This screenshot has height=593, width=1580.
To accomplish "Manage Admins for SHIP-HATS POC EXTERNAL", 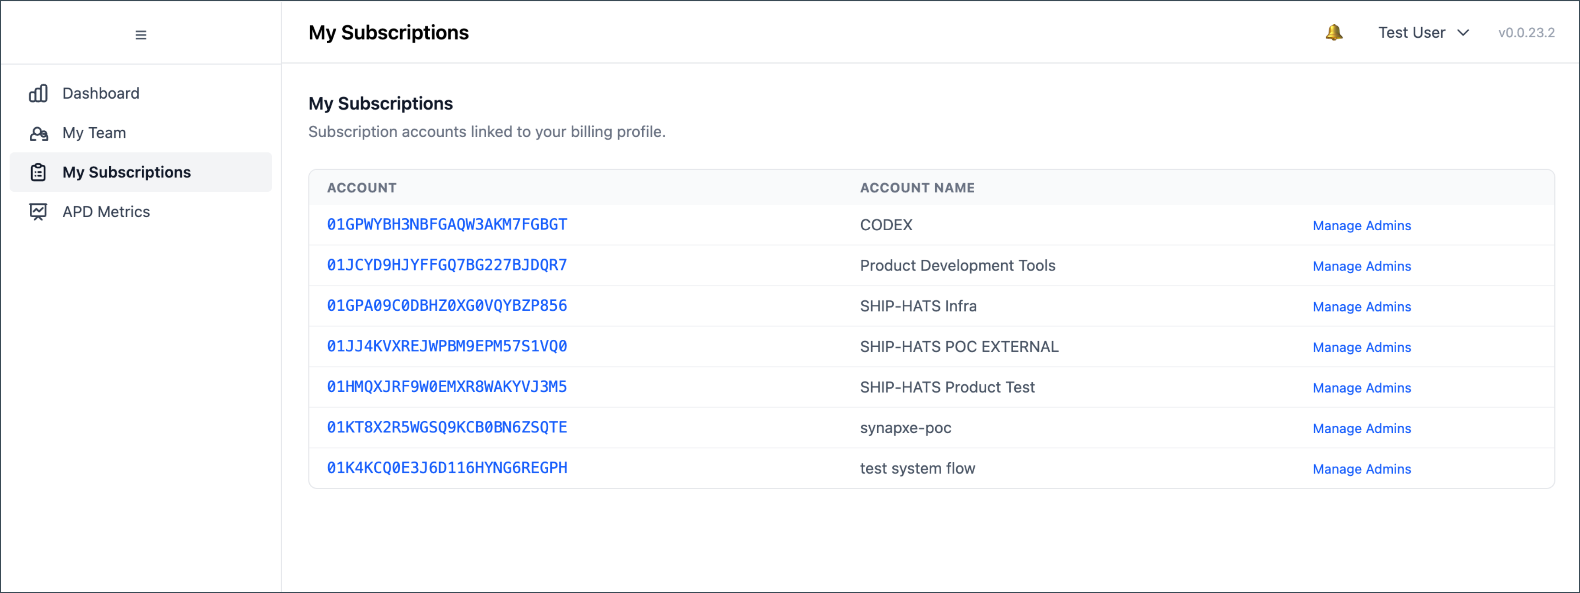I will (x=1362, y=347).
